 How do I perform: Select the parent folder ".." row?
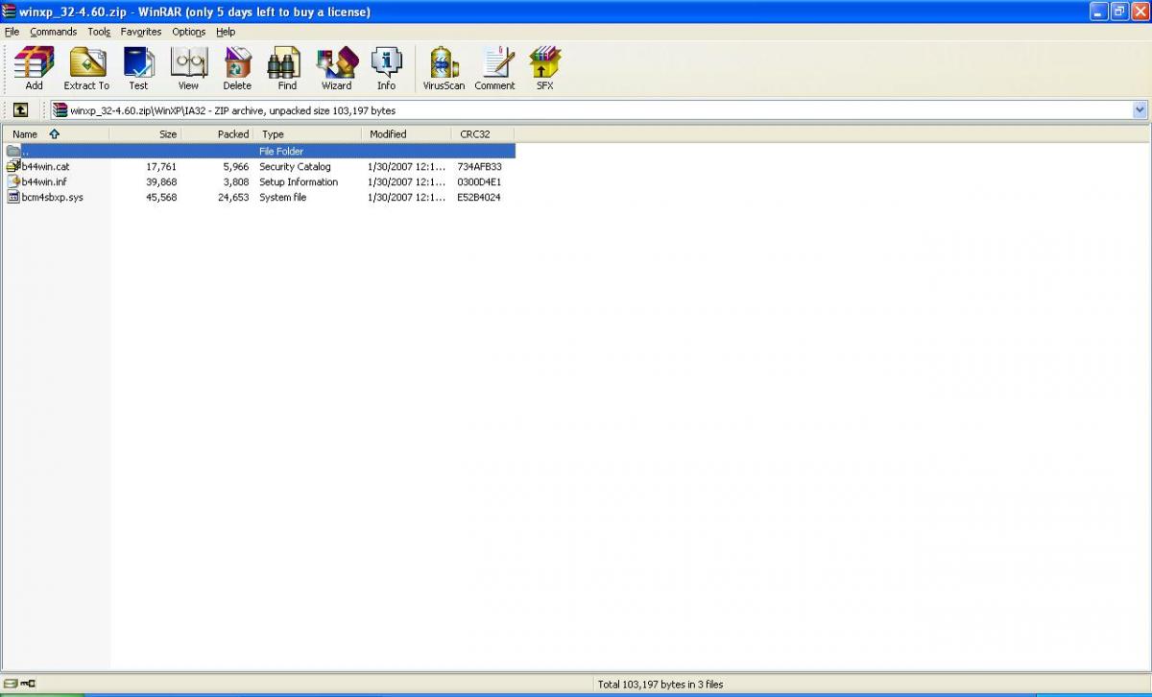[x=260, y=151]
